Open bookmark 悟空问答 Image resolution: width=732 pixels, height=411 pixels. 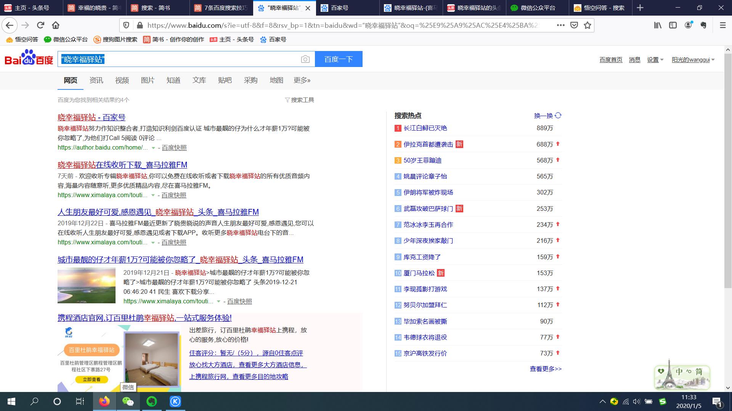22,40
